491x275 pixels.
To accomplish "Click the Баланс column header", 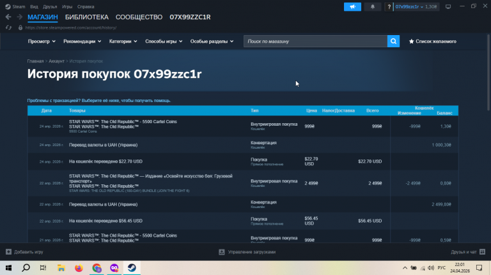I will coord(444,113).
